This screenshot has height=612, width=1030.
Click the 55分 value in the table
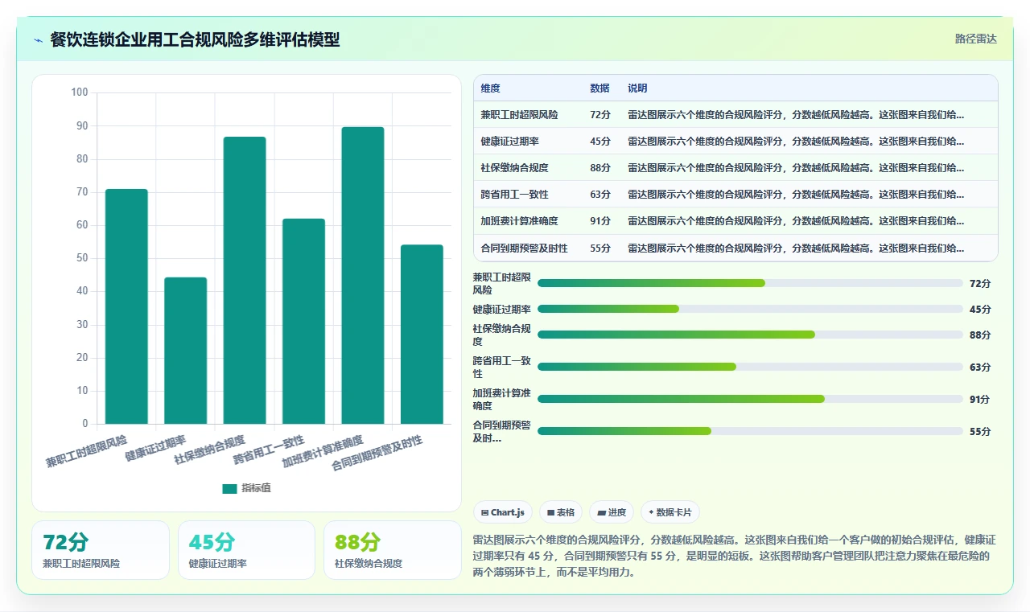coord(600,248)
